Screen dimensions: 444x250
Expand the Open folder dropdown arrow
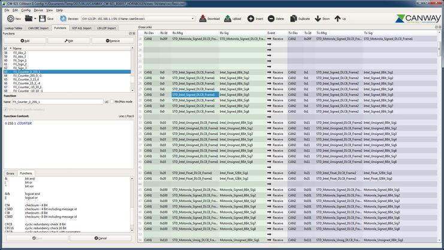click(x=34, y=19)
